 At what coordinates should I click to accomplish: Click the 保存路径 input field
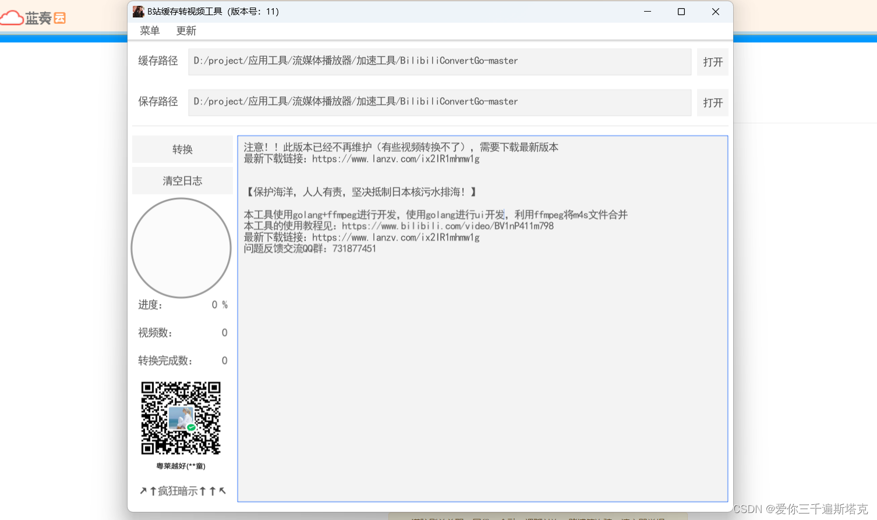440,102
